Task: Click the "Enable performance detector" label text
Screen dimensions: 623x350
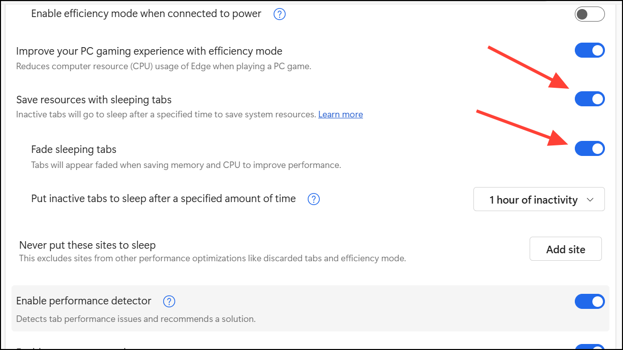Action: [x=84, y=301]
